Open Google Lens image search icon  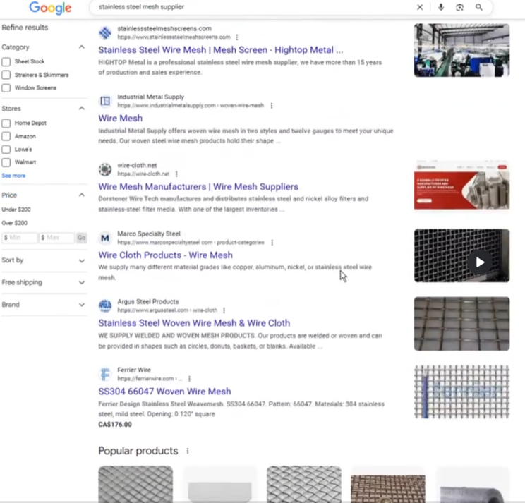click(x=459, y=7)
